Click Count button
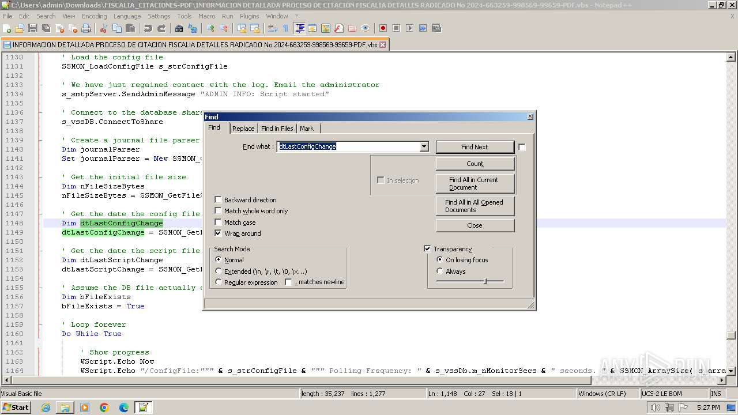Image resolution: width=738 pixels, height=415 pixels. tap(475, 164)
